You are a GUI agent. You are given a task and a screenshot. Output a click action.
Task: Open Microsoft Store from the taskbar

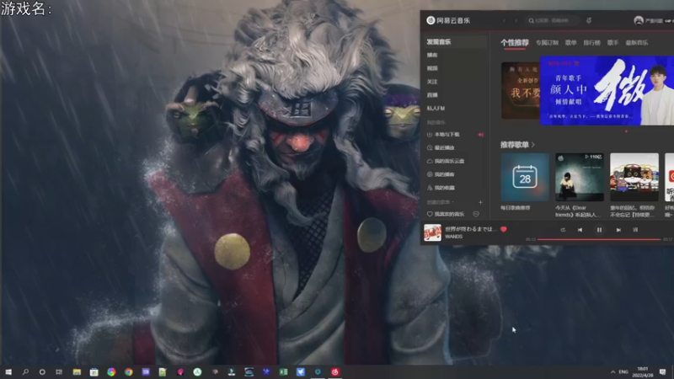tap(94, 371)
